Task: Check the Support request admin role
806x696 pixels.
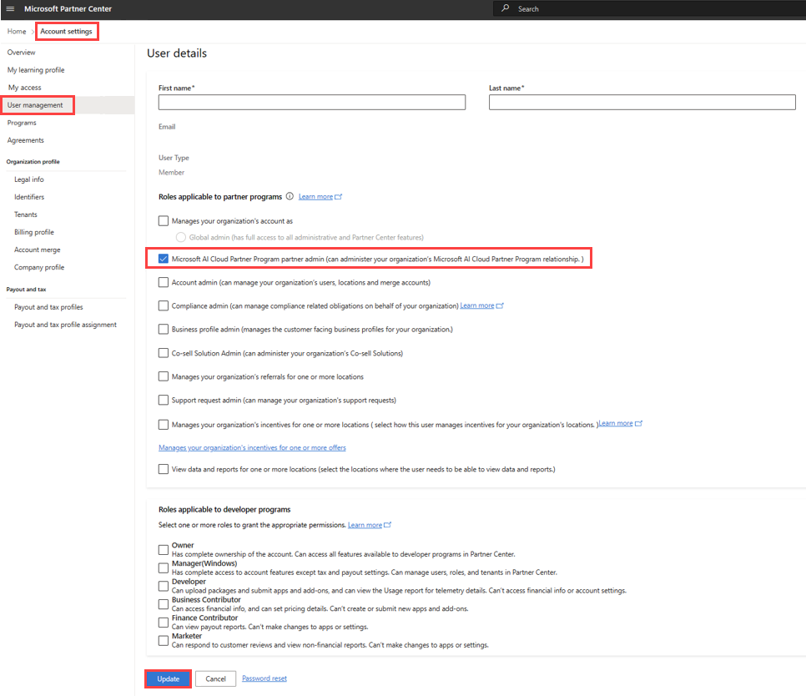Action: (x=164, y=400)
